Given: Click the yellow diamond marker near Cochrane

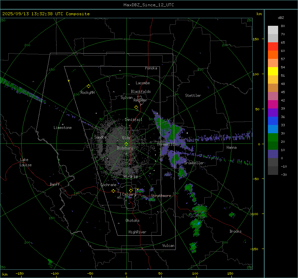Looking at the screenshot, I should (114, 191).
